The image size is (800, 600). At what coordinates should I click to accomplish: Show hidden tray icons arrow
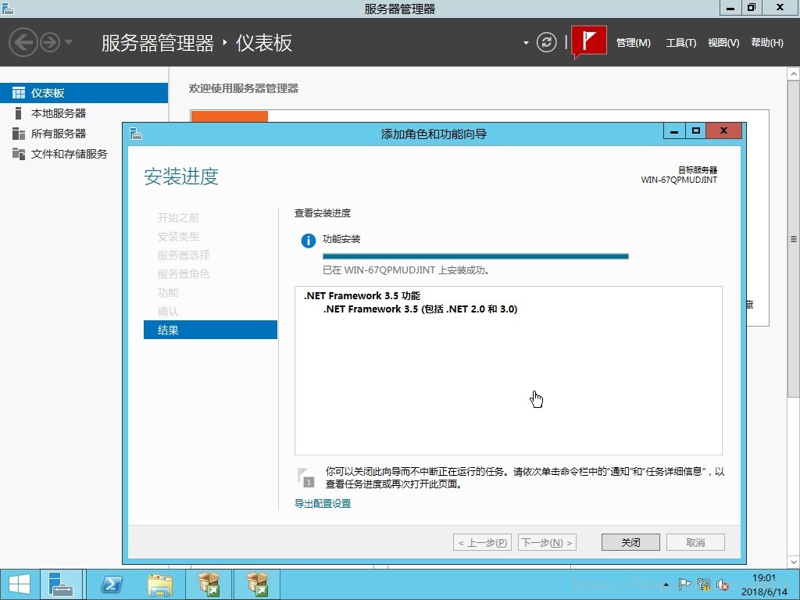666,584
